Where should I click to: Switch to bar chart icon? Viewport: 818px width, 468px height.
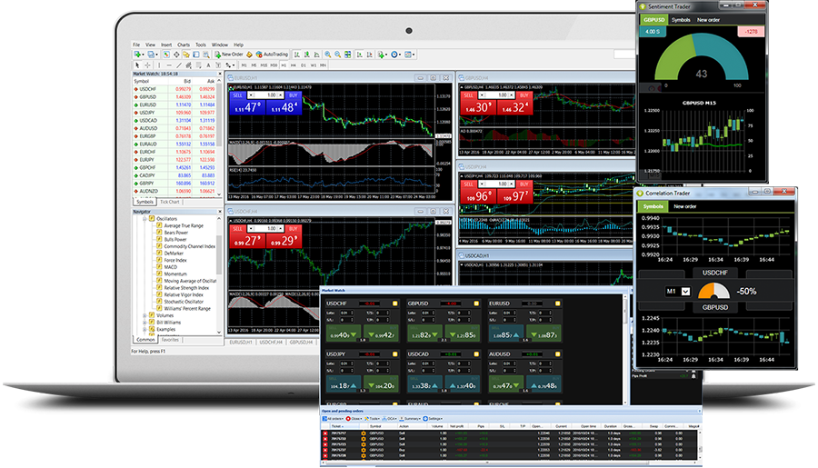(297, 55)
